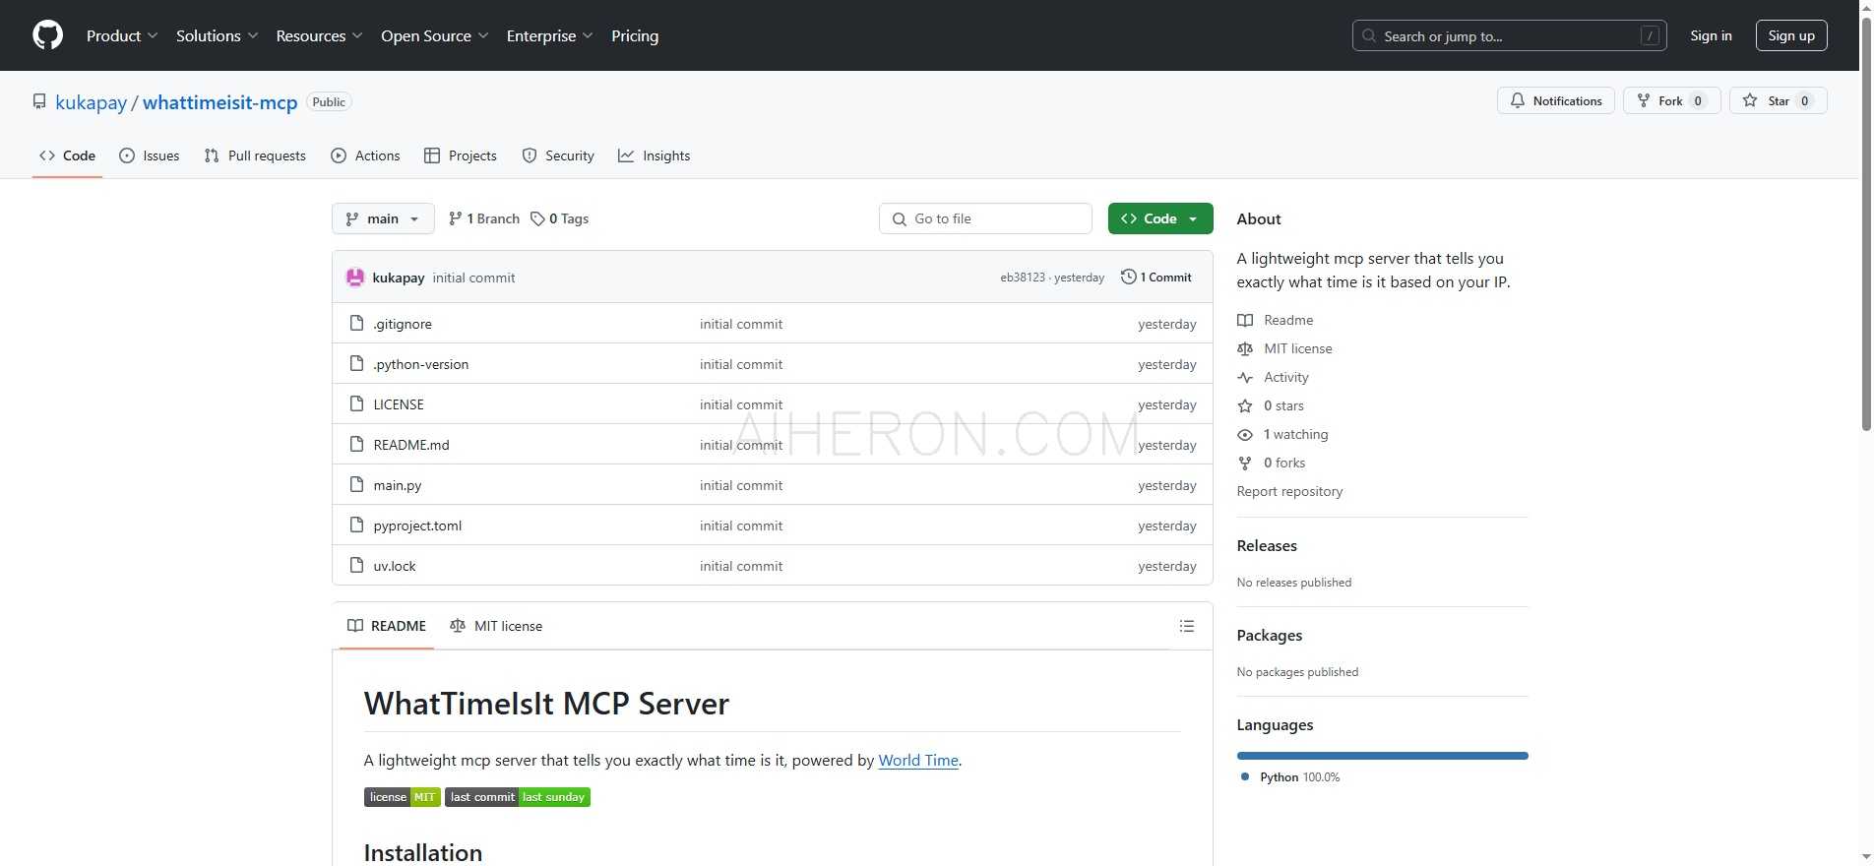
Task: Switch to the Projects tab
Action: pyautogui.click(x=461, y=155)
